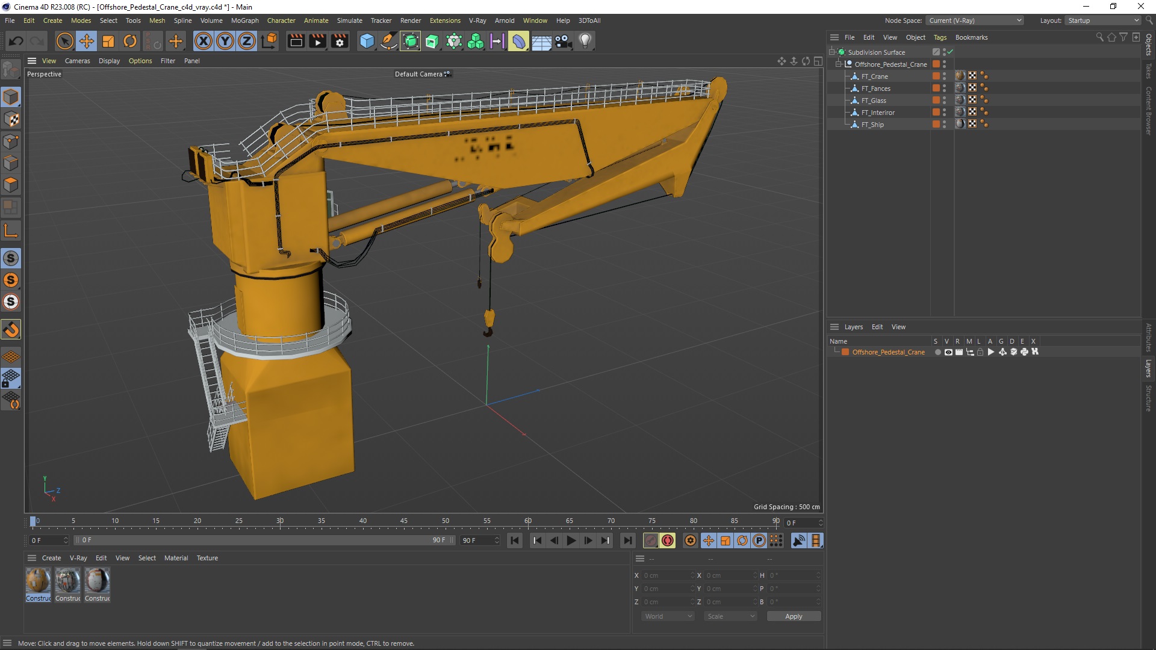Open the Simulate menu
The width and height of the screenshot is (1156, 650).
[349, 20]
